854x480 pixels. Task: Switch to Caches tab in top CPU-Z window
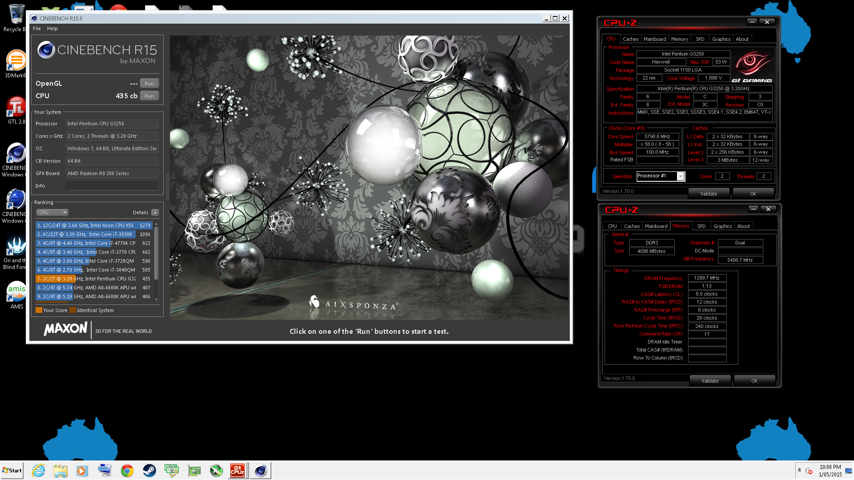tap(630, 39)
